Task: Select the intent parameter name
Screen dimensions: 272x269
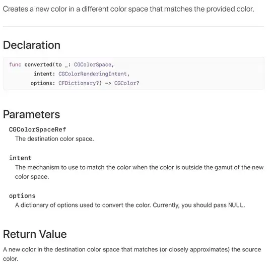Action: click(20, 158)
